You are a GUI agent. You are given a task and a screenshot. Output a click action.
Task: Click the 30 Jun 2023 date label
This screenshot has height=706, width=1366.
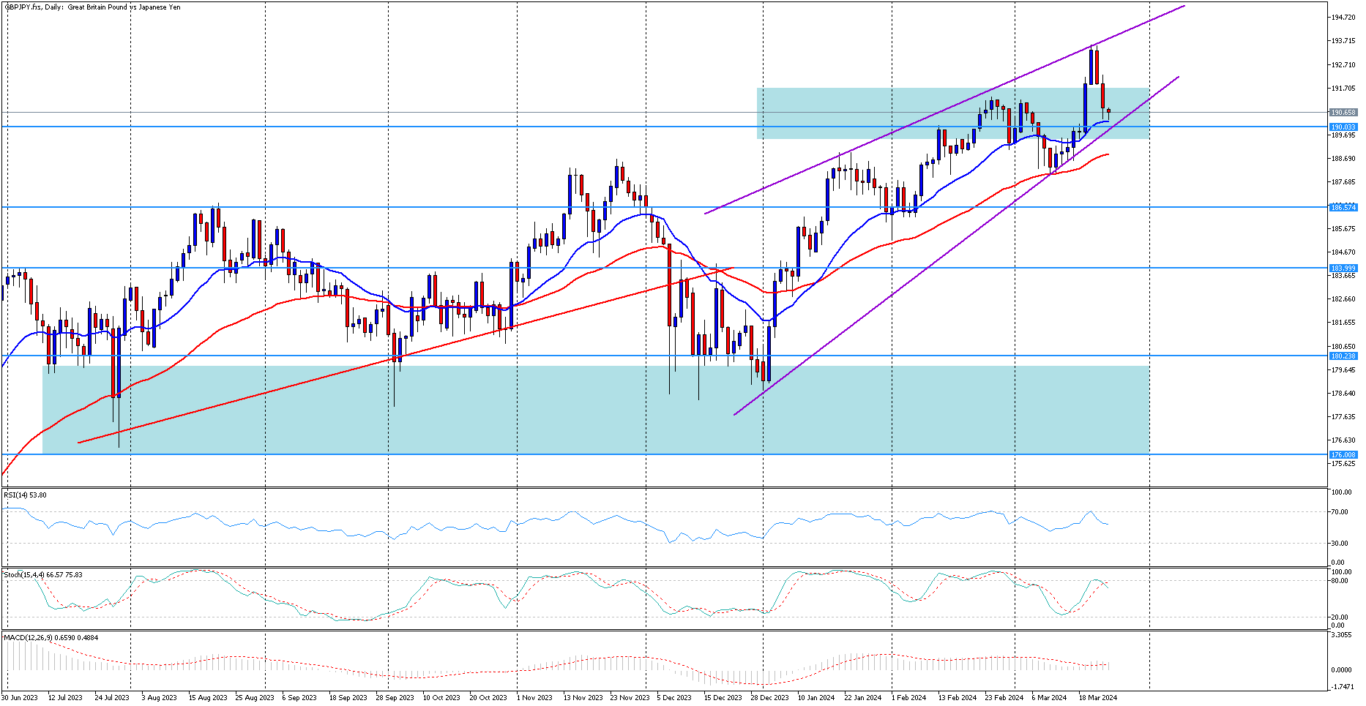tap(20, 698)
